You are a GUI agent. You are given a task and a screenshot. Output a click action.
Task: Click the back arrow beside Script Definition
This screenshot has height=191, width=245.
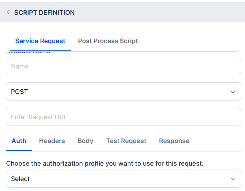coord(9,12)
